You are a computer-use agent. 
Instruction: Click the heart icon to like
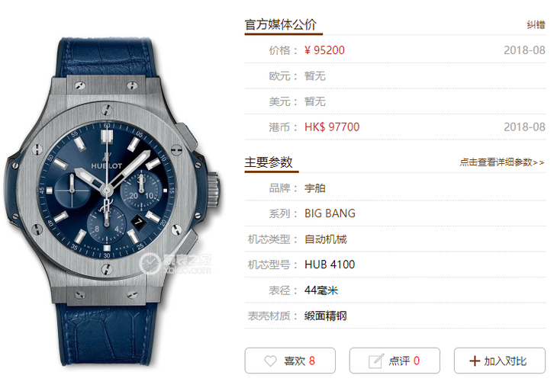point(270,361)
